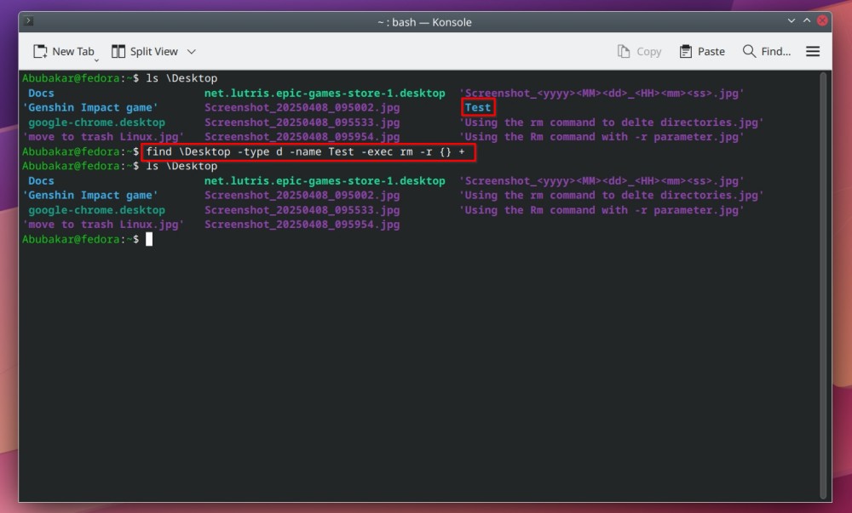The image size is (852, 513).
Task: Expand the New Tab profile dropdown arrow
Action: pos(96,60)
